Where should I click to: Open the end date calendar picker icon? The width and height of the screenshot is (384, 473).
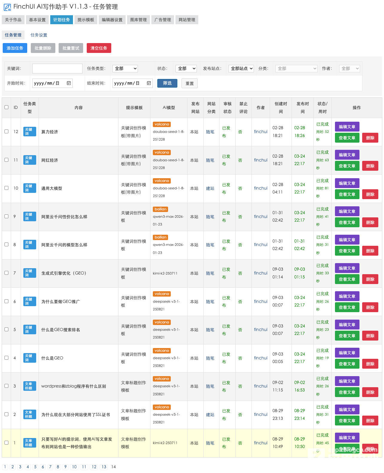point(149,83)
